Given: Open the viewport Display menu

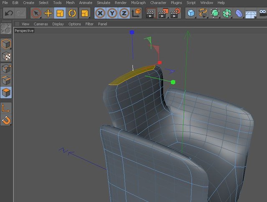Looking at the screenshot, I should click(x=58, y=24).
